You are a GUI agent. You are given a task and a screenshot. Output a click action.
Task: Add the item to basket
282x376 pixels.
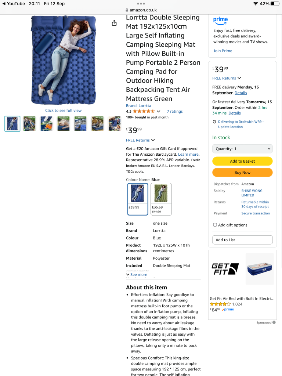coord(242,161)
